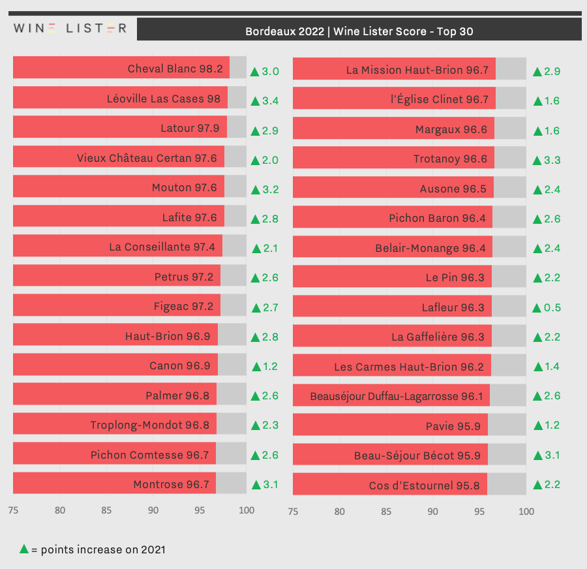Viewport: 587px width, 569px height.
Task: Click the Trotanoy 96.6 label
Action: [x=450, y=159]
